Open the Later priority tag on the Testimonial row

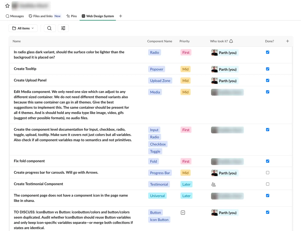(186, 185)
